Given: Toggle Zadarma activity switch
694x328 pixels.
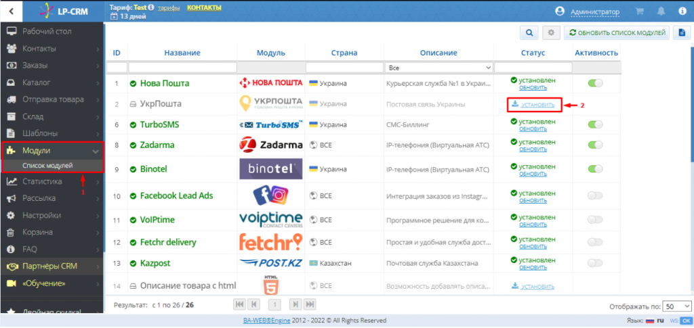Looking at the screenshot, I should pos(595,145).
